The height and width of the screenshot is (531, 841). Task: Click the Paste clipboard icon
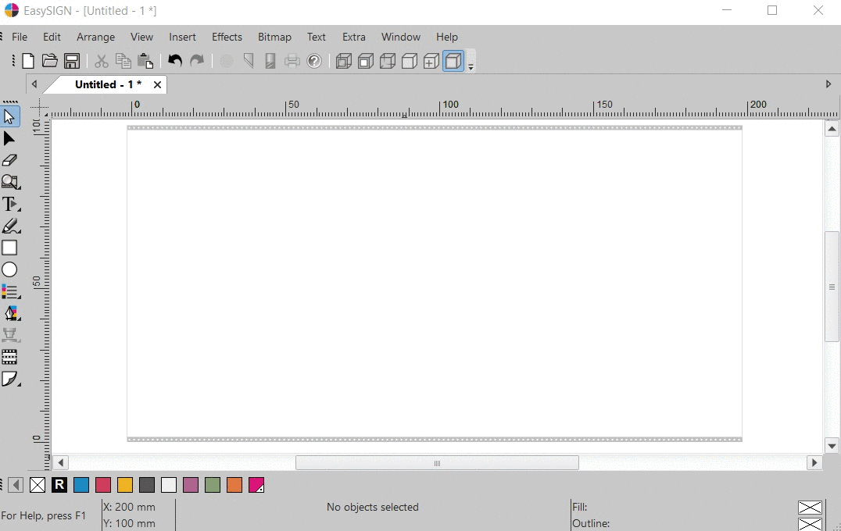145,61
